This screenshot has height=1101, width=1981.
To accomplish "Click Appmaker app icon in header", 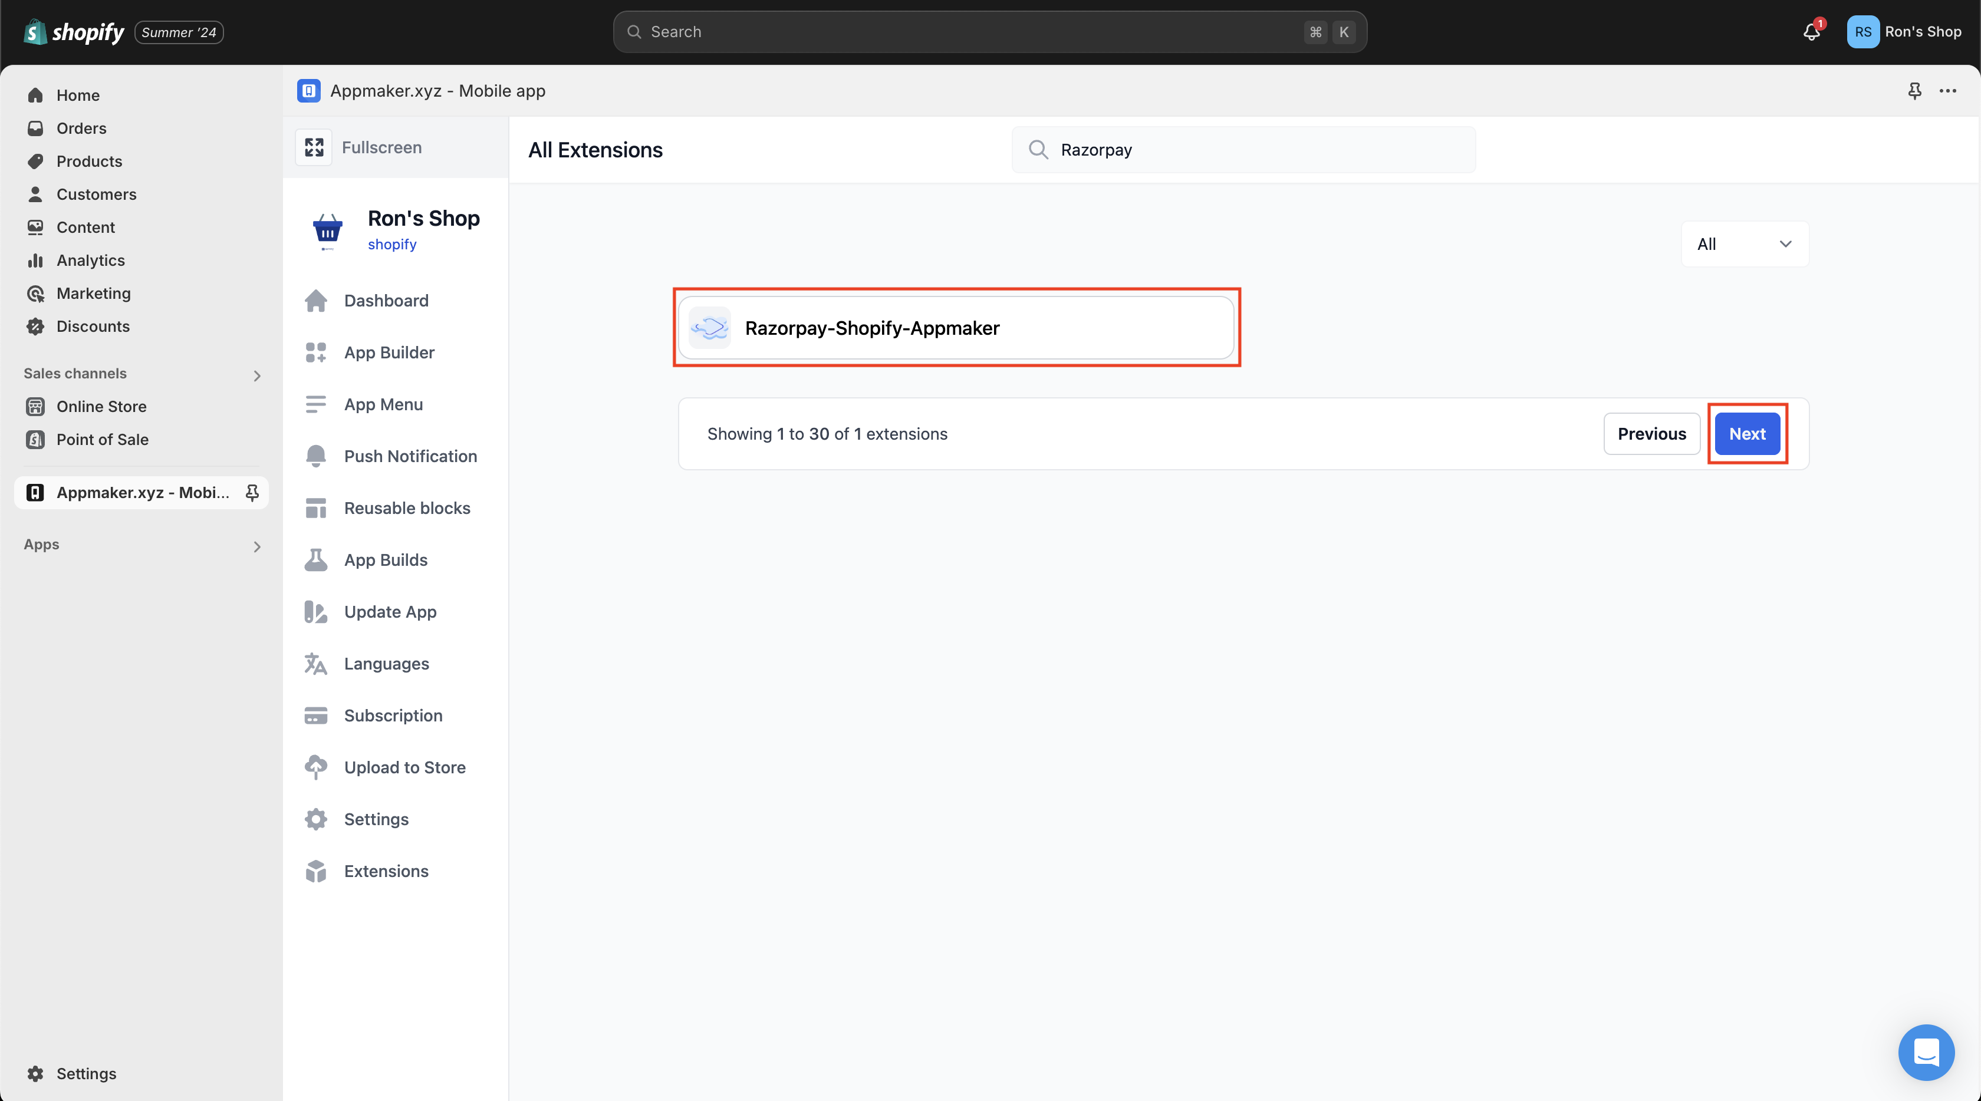I will click(309, 91).
